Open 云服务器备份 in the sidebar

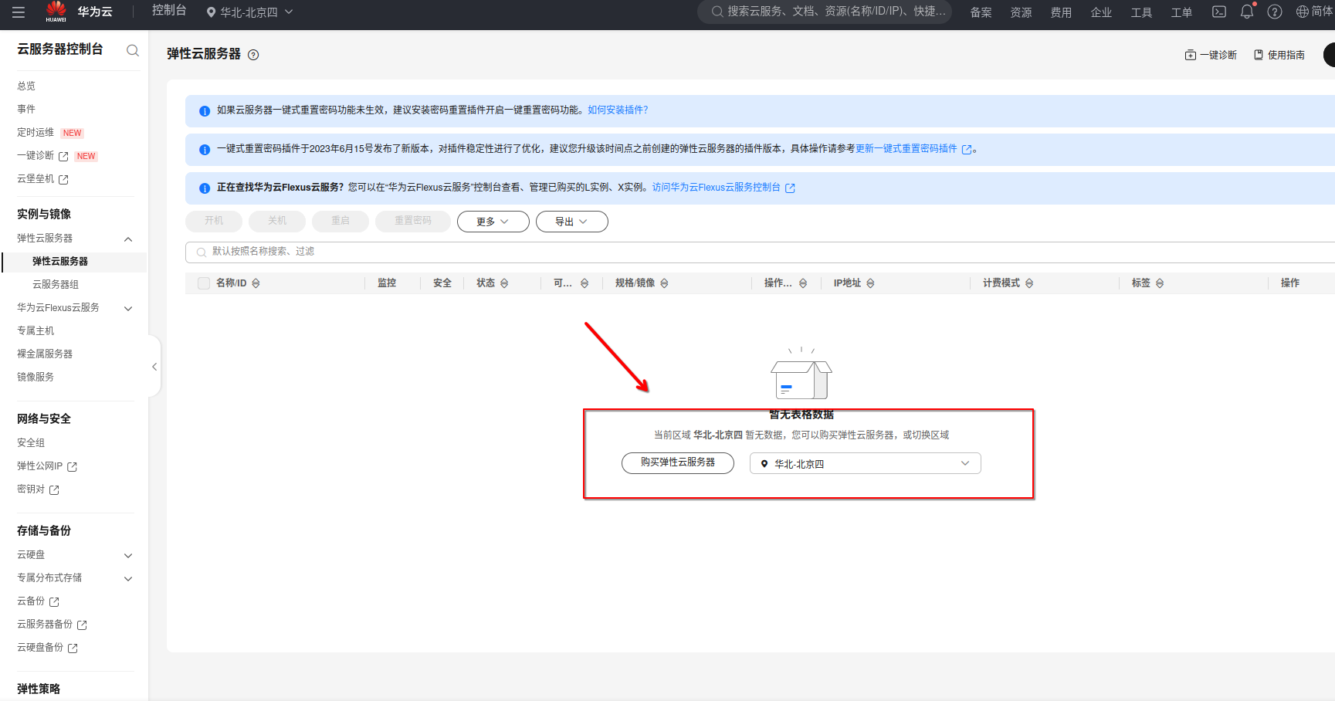tap(45, 624)
